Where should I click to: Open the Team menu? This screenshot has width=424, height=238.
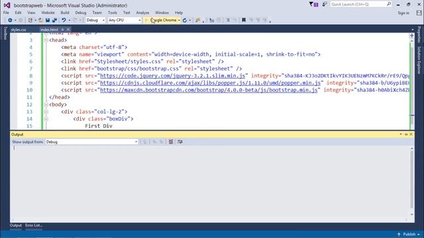97,13
